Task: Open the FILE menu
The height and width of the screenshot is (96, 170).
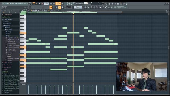Action: tap(3, 3)
